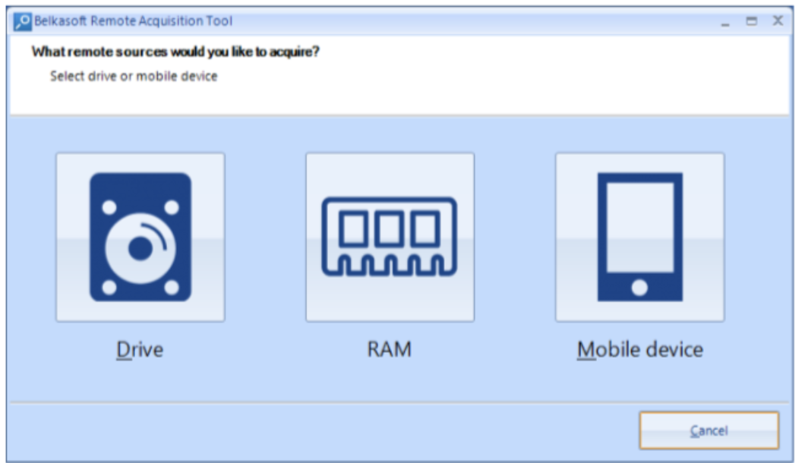Click the "Drive" text label
805x469 pixels.
(x=140, y=350)
